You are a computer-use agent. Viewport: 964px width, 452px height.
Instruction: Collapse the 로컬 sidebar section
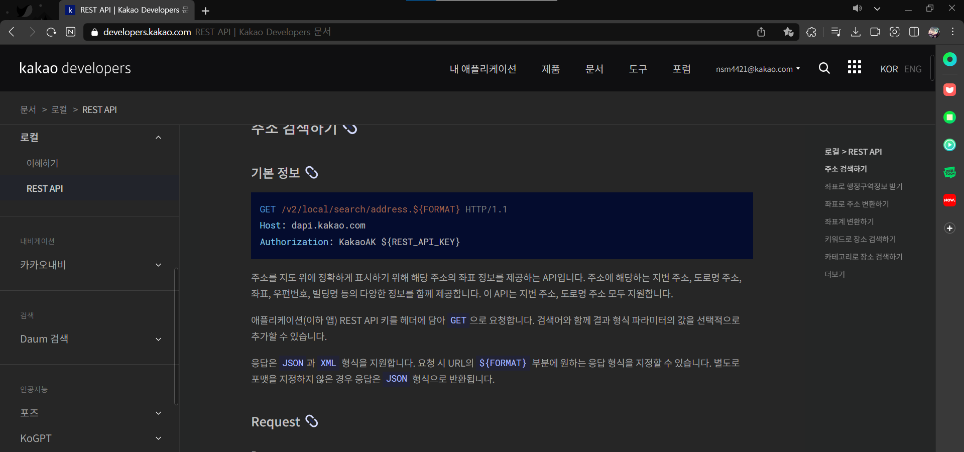[158, 138]
